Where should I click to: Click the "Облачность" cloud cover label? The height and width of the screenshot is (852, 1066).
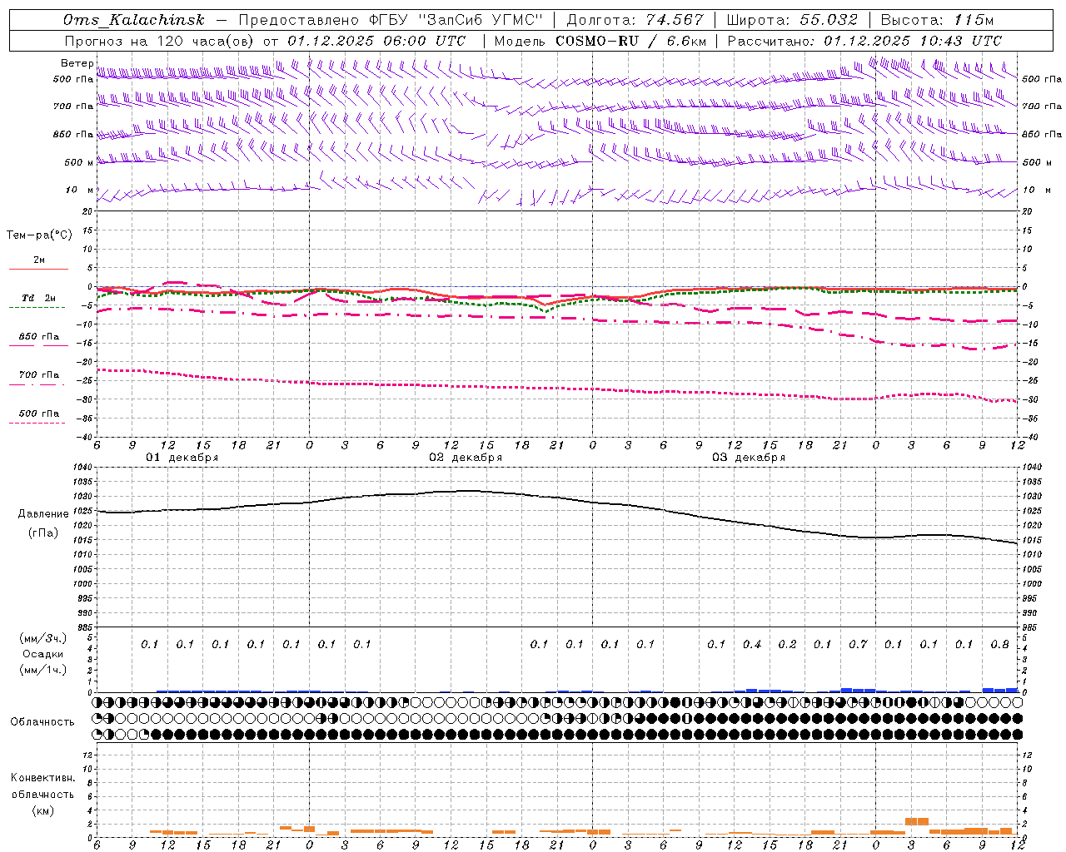pyautogui.click(x=42, y=722)
